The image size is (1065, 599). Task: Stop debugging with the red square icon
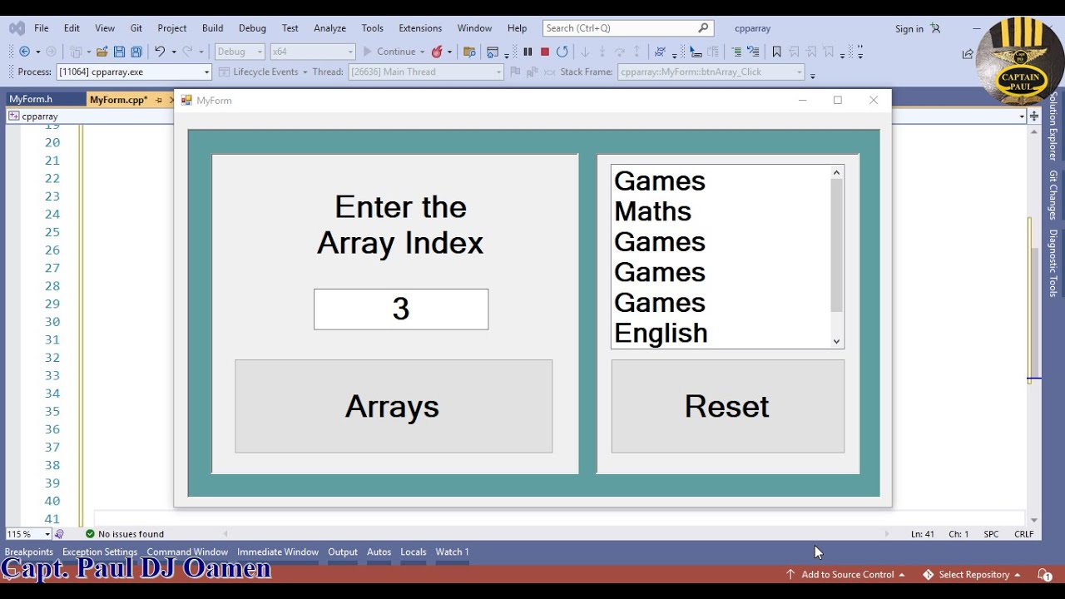click(545, 52)
